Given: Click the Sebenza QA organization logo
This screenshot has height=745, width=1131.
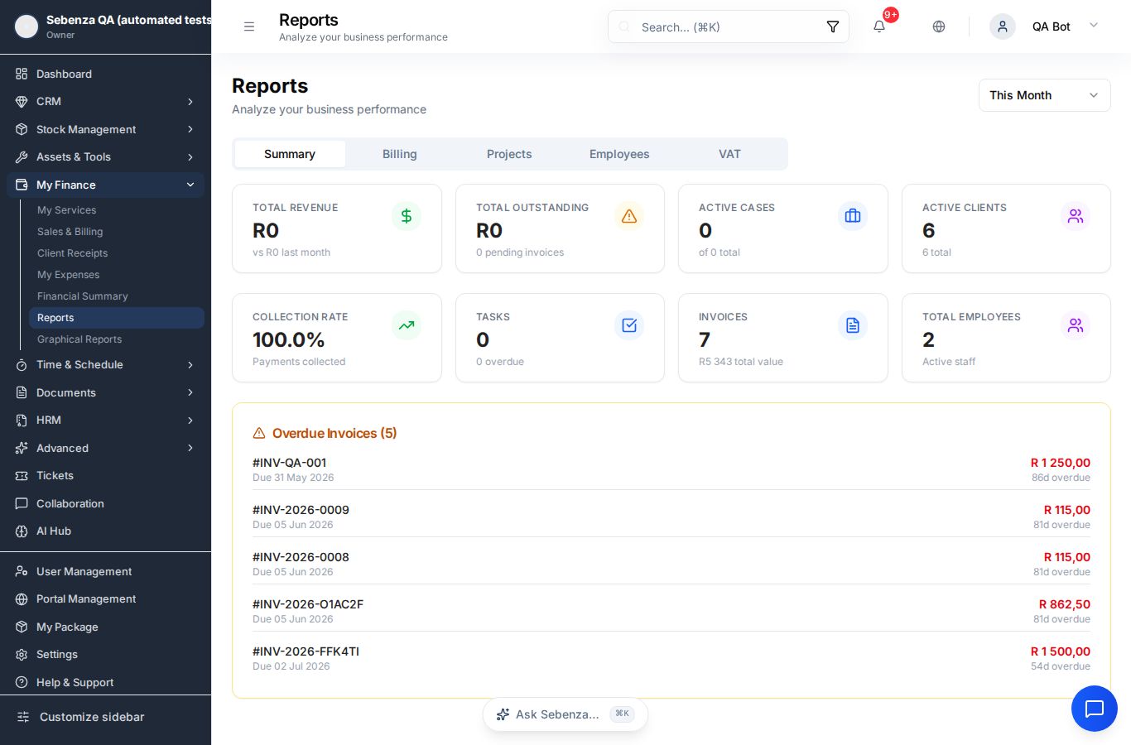Looking at the screenshot, I should tap(26, 26).
